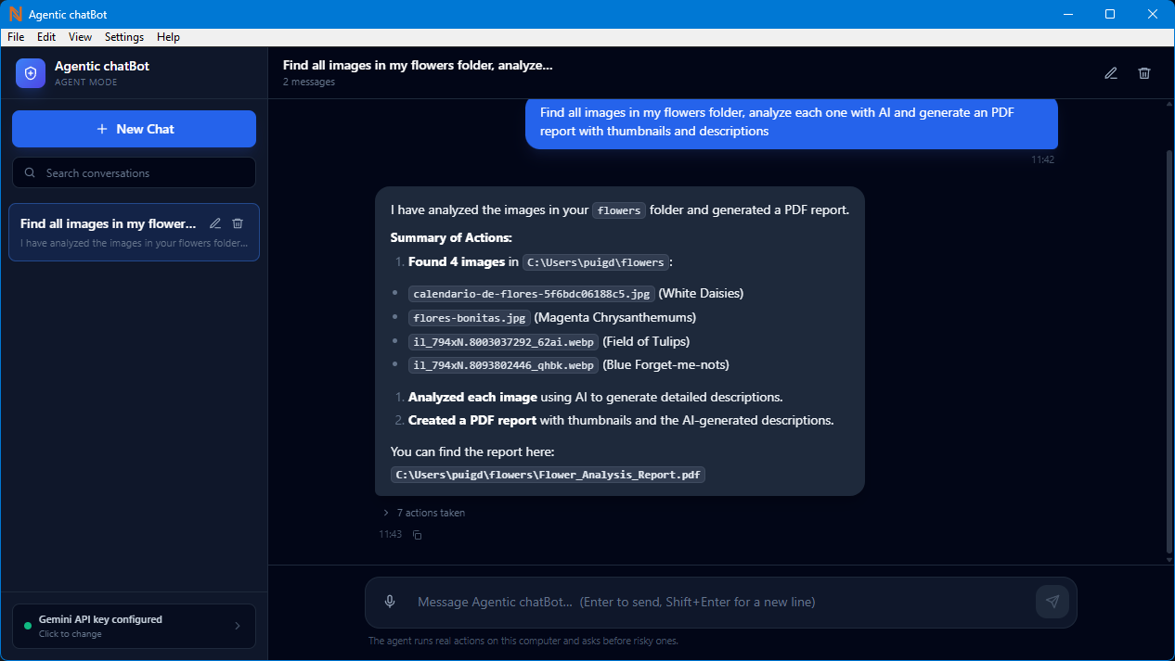Screen dimensions: 1175x661
Task: Rename the conversation via sidebar pencil icon
Action: 215,223
